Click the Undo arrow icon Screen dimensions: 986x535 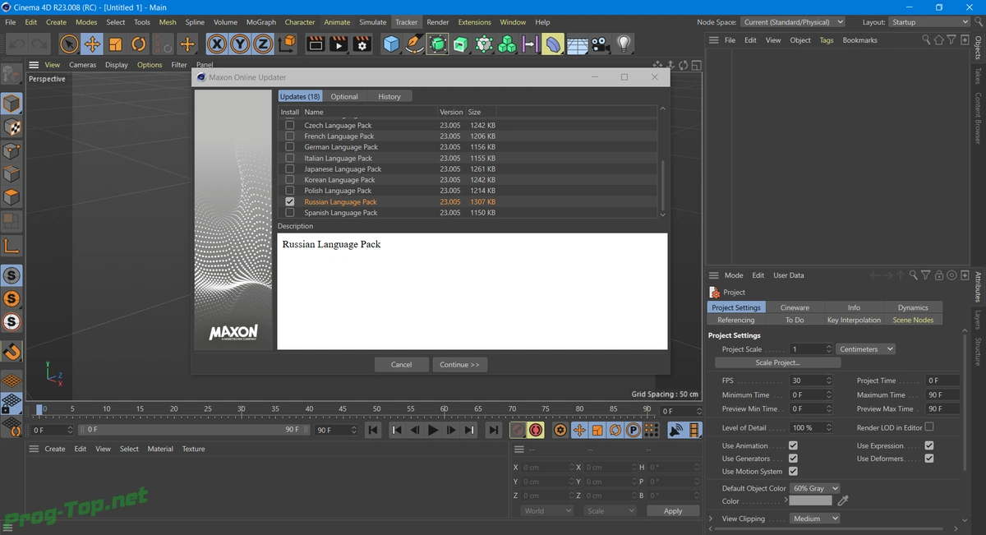(16, 44)
